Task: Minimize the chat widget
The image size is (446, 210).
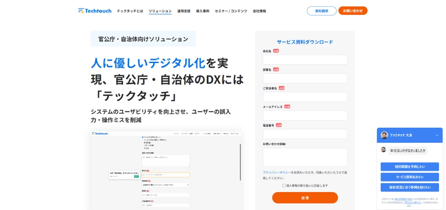Action: click(x=437, y=135)
